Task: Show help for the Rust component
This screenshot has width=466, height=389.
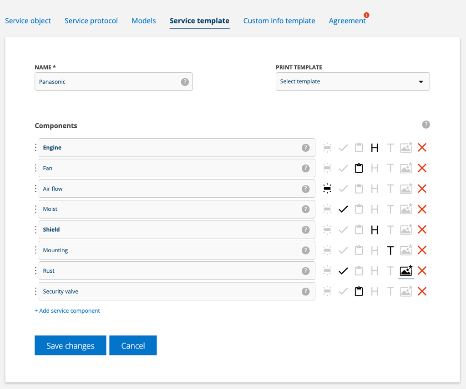Action: point(305,271)
